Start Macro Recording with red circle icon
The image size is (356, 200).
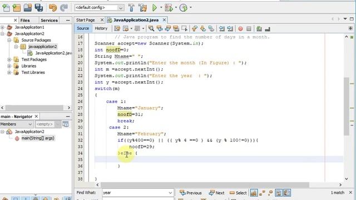tap(240, 28)
